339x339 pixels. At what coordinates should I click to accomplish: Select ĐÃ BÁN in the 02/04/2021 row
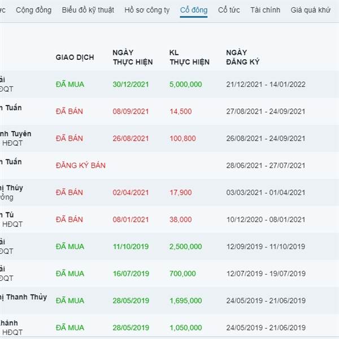click(69, 193)
